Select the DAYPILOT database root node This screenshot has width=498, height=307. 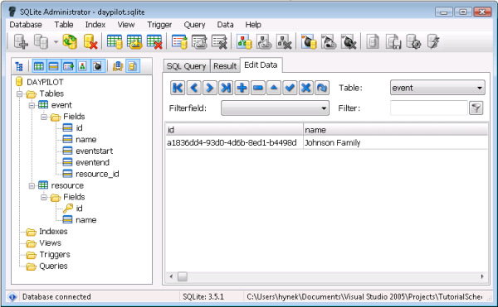pos(45,82)
